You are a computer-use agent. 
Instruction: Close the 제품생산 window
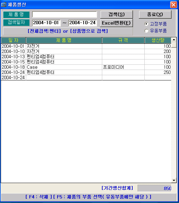173,5
